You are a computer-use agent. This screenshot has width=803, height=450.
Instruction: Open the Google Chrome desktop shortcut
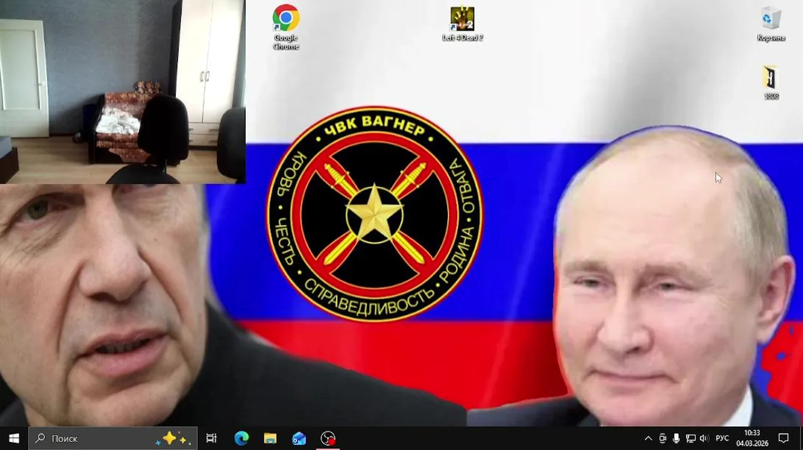pos(286,27)
